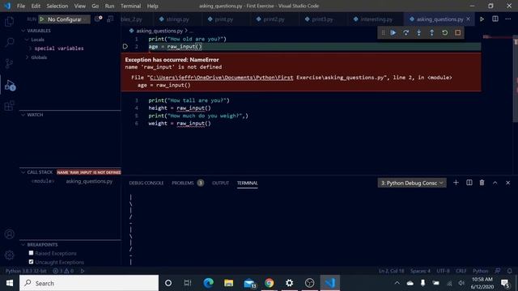
Task: Toggle Raised Exceptions breakpoint checkbox
Action: 31,253
